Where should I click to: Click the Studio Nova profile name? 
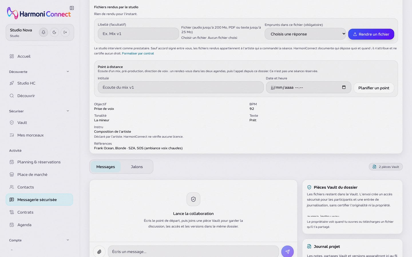point(21,30)
